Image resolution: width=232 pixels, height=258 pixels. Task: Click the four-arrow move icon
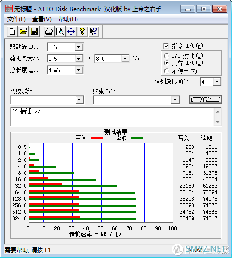pyautogui.click(x=71, y=31)
